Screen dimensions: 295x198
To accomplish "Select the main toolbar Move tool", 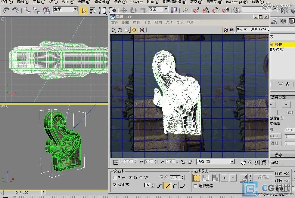I will 124,11.
